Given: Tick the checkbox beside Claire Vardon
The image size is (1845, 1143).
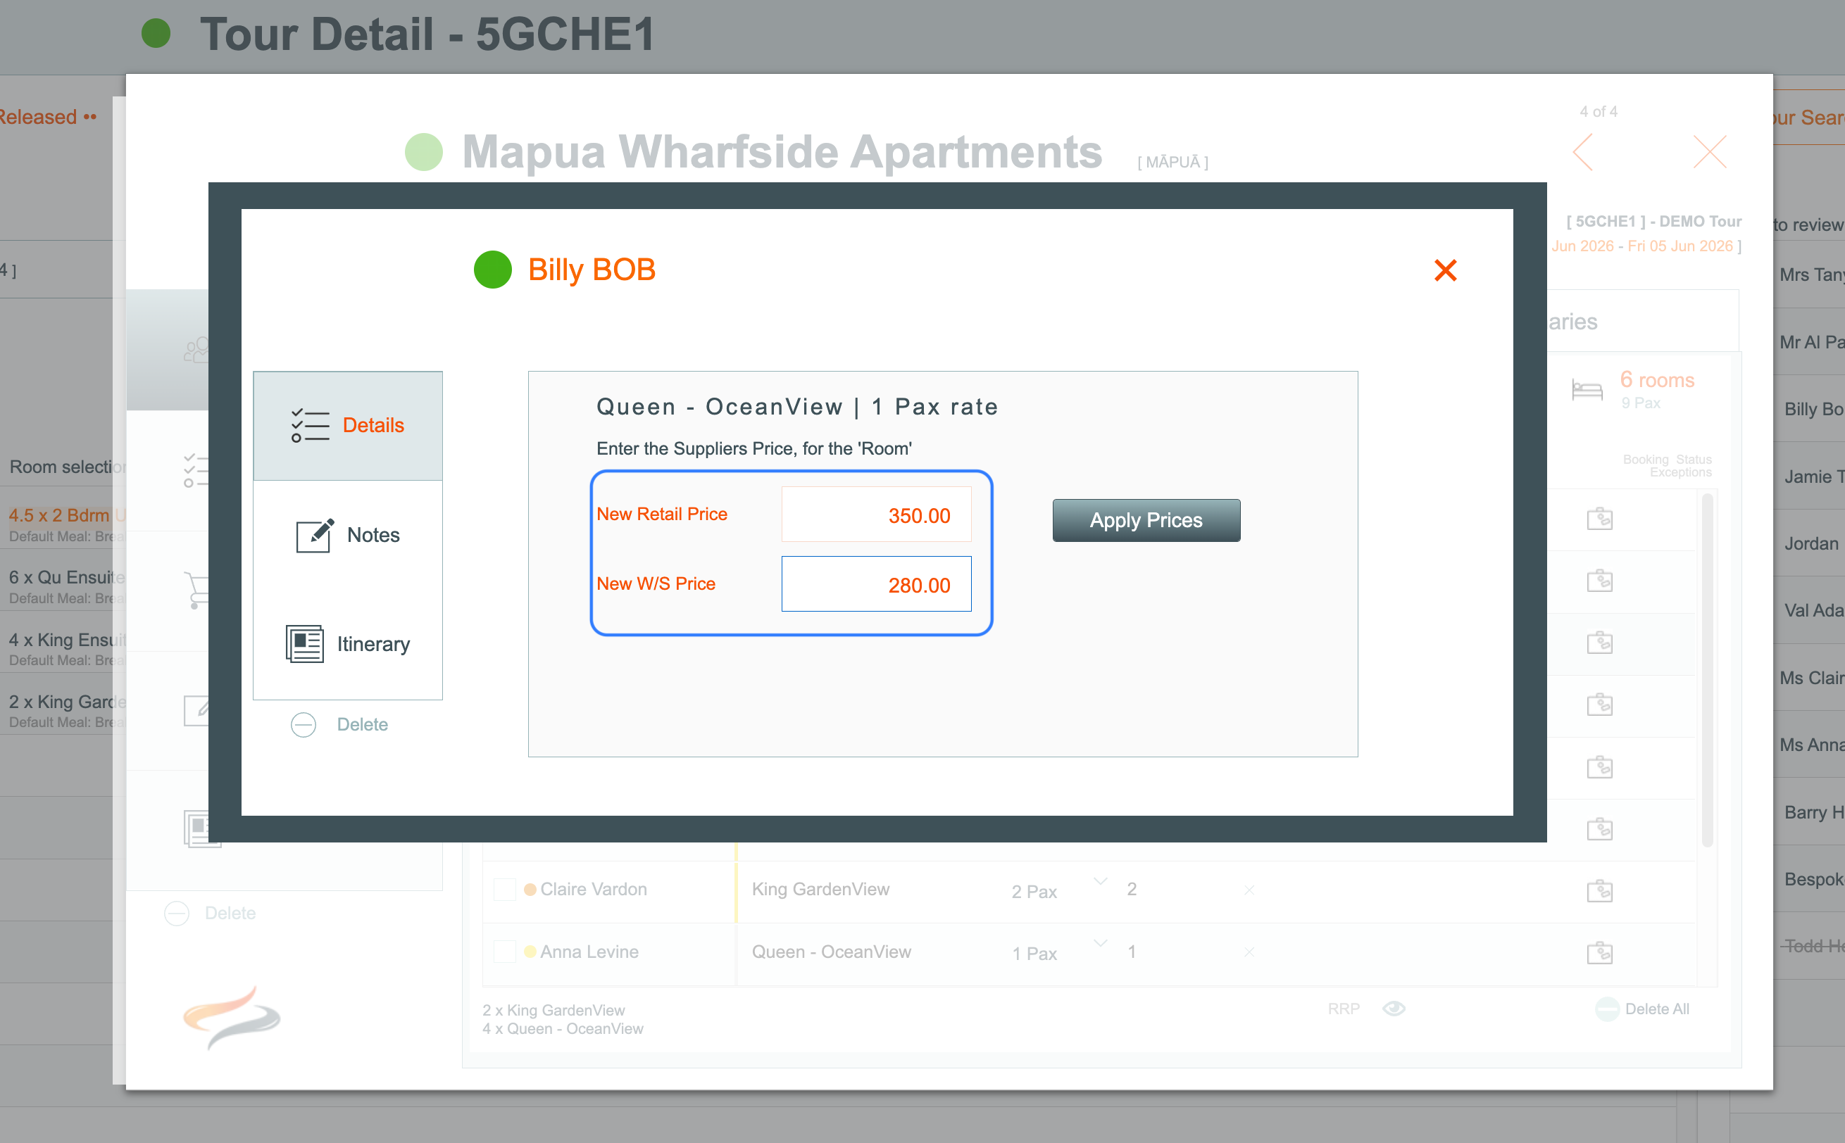Looking at the screenshot, I should [504, 890].
